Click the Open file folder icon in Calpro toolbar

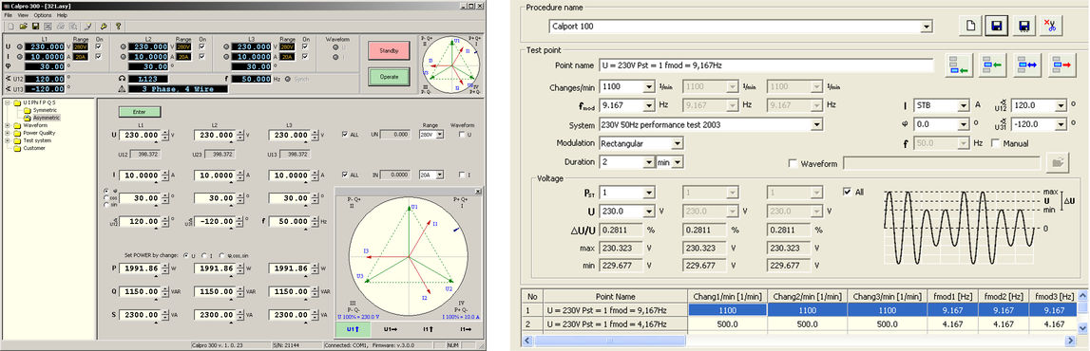pyautogui.click(x=24, y=27)
